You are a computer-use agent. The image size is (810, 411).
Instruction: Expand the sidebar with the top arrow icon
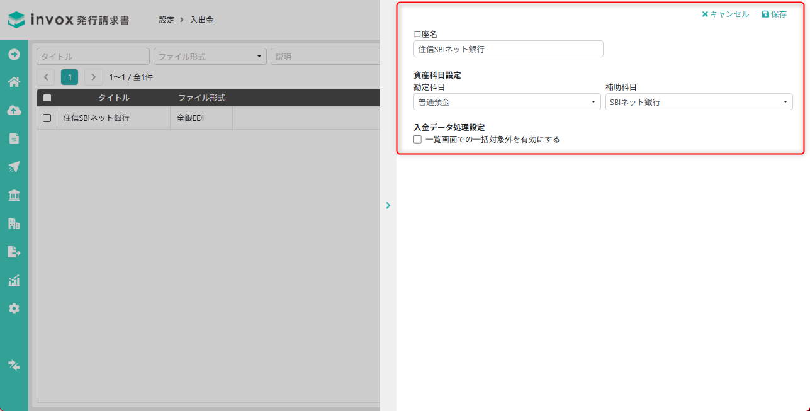coord(14,54)
